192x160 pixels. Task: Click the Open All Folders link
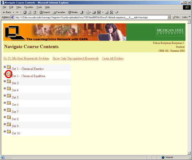pyautogui.click(x=113, y=59)
